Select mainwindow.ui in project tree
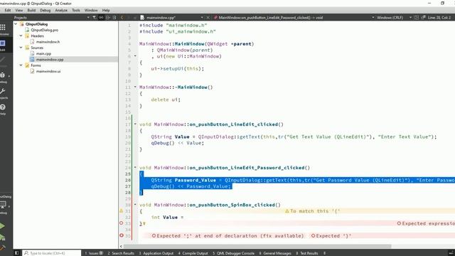The height and width of the screenshot is (256, 455). click(48, 71)
